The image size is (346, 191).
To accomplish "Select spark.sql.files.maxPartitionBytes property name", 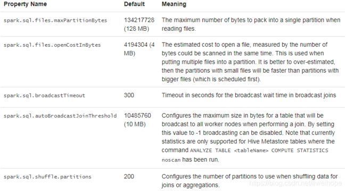I will tap(55, 20).
